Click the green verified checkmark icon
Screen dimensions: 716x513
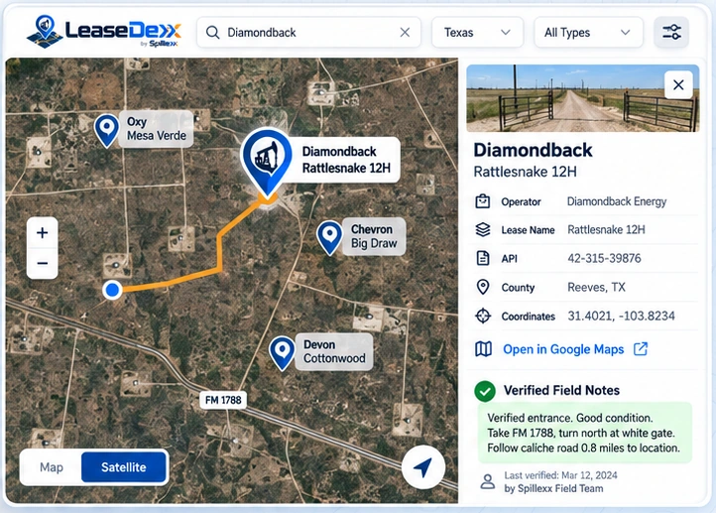[485, 391]
